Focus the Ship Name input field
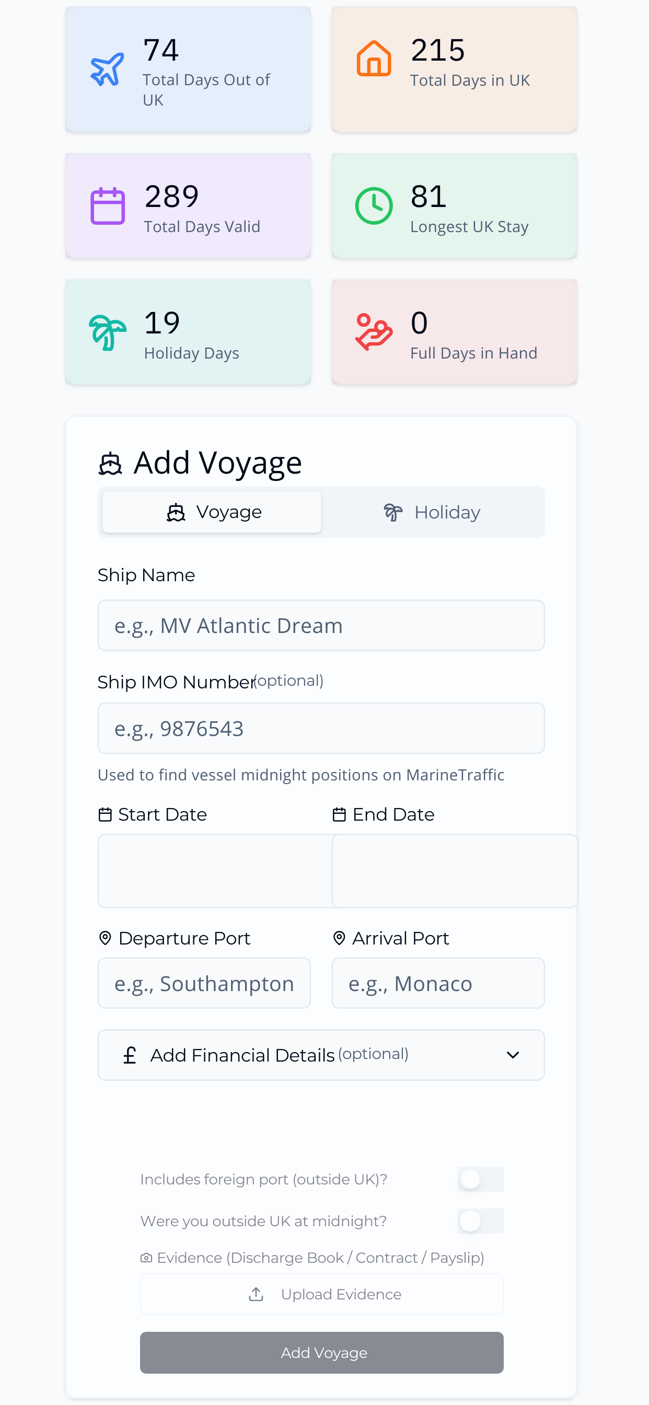Viewport: 649px width, 1405px height. coord(321,626)
